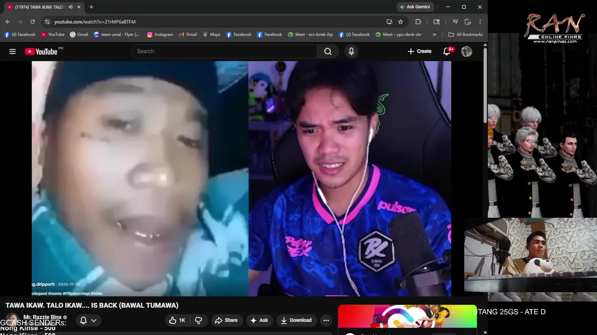Viewport: 597px width, 335px height.
Task: Click the YouTube search magnifier button
Action: tap(328, 52)
